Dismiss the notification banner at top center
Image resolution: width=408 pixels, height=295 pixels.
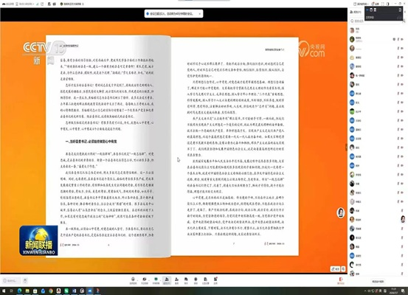tap(200, 14)
